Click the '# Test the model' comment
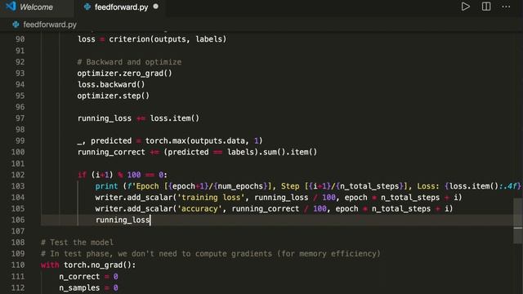Screen dimensions: 523x294 (77, 243)
